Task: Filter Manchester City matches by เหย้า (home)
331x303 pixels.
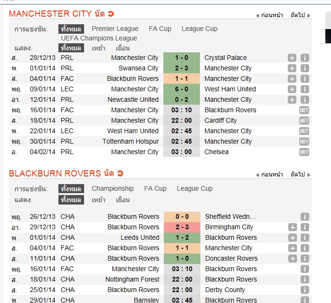Action: (x=98, y=48)
